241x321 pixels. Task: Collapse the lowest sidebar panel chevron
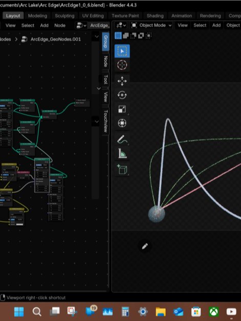(97, 121)
